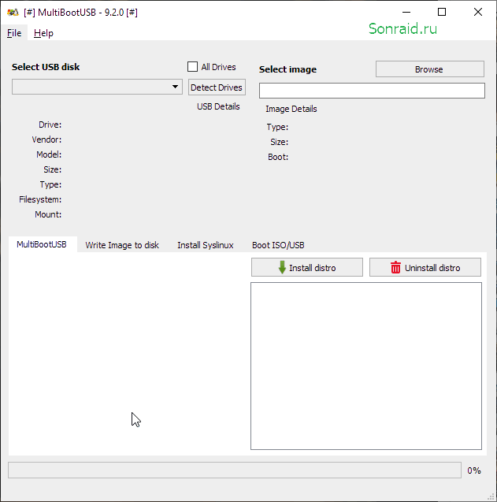This screenshot has width=497, height=502.
Task: Click the Vendor: label
Action: pyautogui.click(x=46, y=139)
